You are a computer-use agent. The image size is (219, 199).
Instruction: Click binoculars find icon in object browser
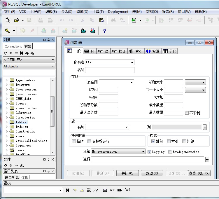(x=21, y=53)
